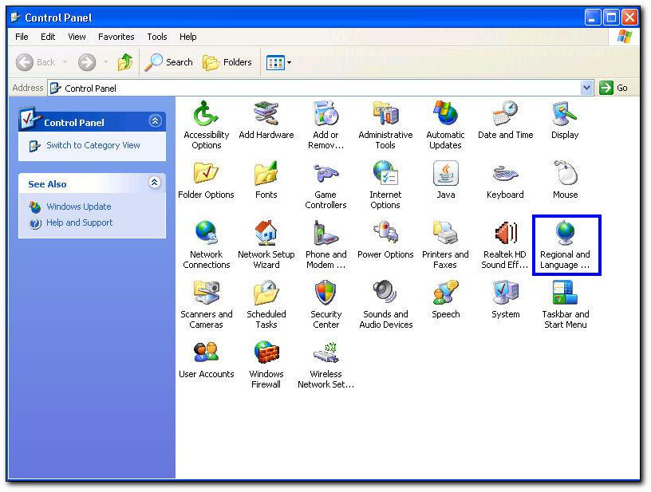Open the Help menu
The height and width of the screenshot is (492, 651).
187,37
